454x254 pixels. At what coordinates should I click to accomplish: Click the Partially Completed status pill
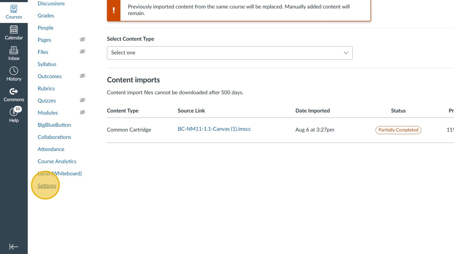coord(398,130)
